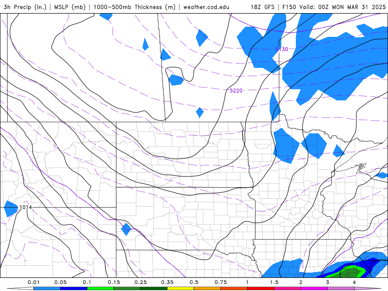
Task: Click the '5130' thickness contour label
Action: point(282,49)
